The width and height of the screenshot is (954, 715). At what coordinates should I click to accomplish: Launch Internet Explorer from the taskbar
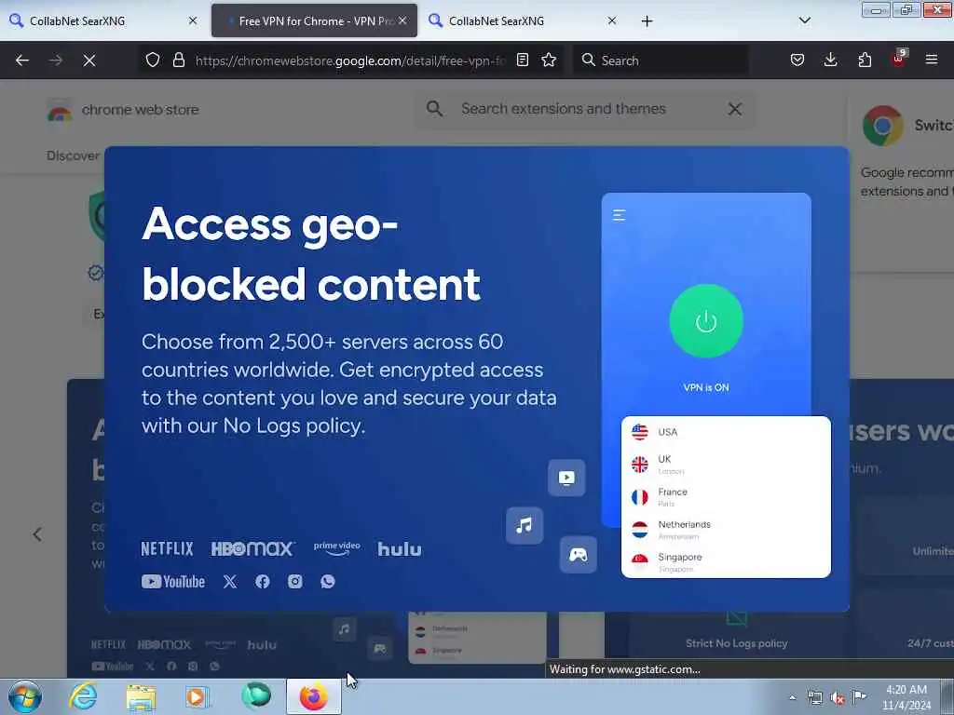click(x=83, y=696)
